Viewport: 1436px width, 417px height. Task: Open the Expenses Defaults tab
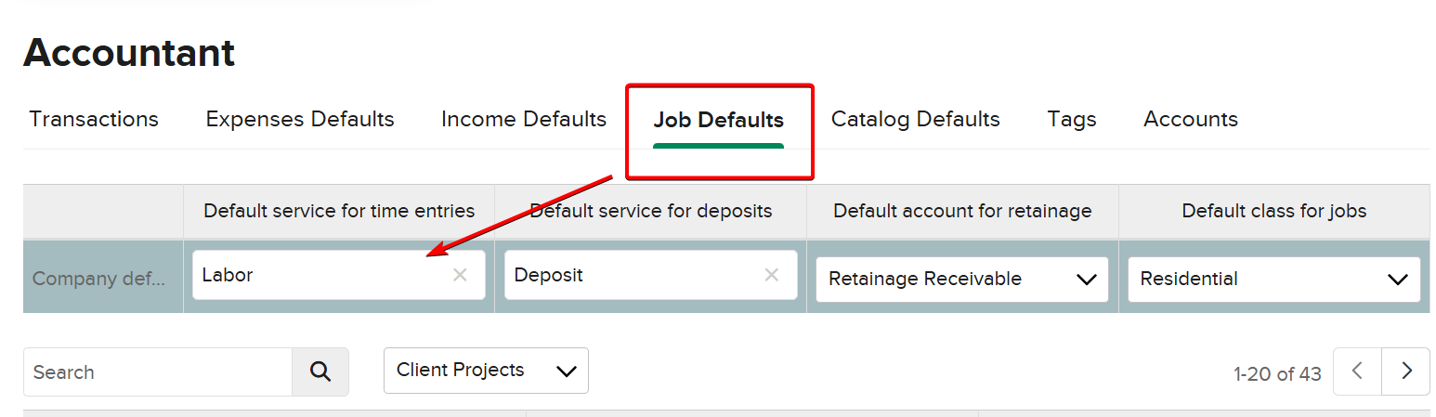(x=300, y=120)
